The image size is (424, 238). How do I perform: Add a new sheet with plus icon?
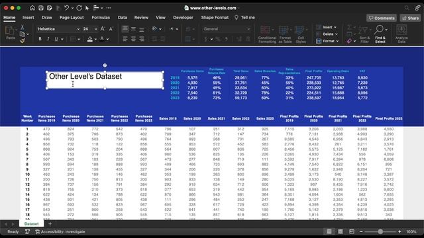(50, 223)
